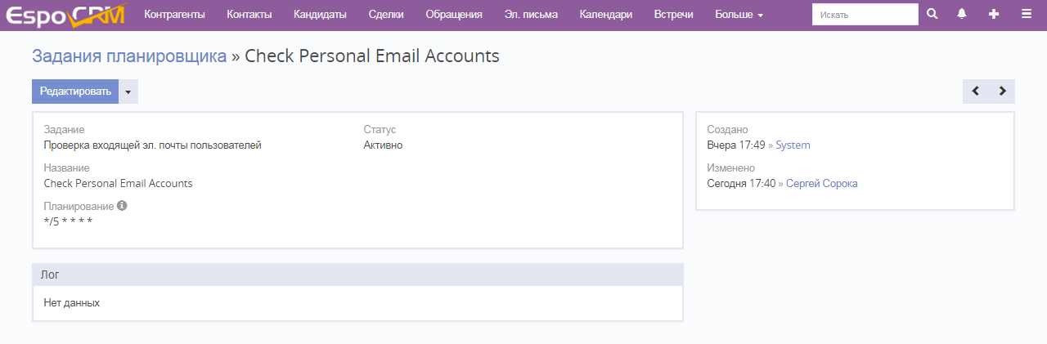Follow the Задания планировщика breadcrumb link
Image resolution: width=1047 pixels, height=344 pixels.
pyautogui.click(x=129, y=56)
